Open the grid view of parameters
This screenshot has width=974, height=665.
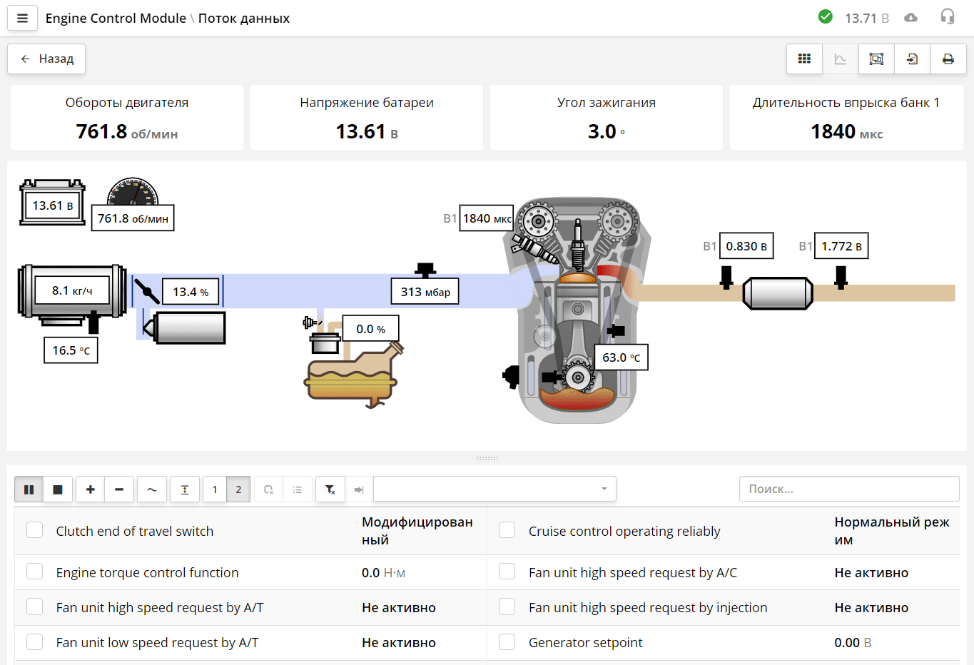click(804, 59)
